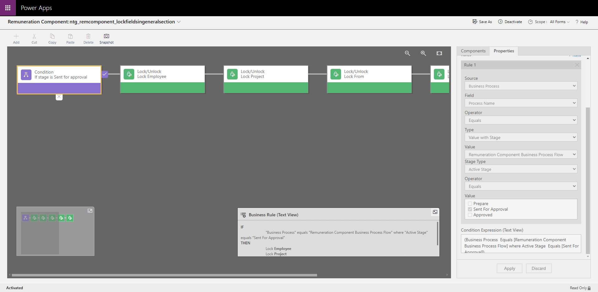Open the first Operator dropdown under Field
The height and width of the screenshot is (292, 598).
click(x=521, y=120)
